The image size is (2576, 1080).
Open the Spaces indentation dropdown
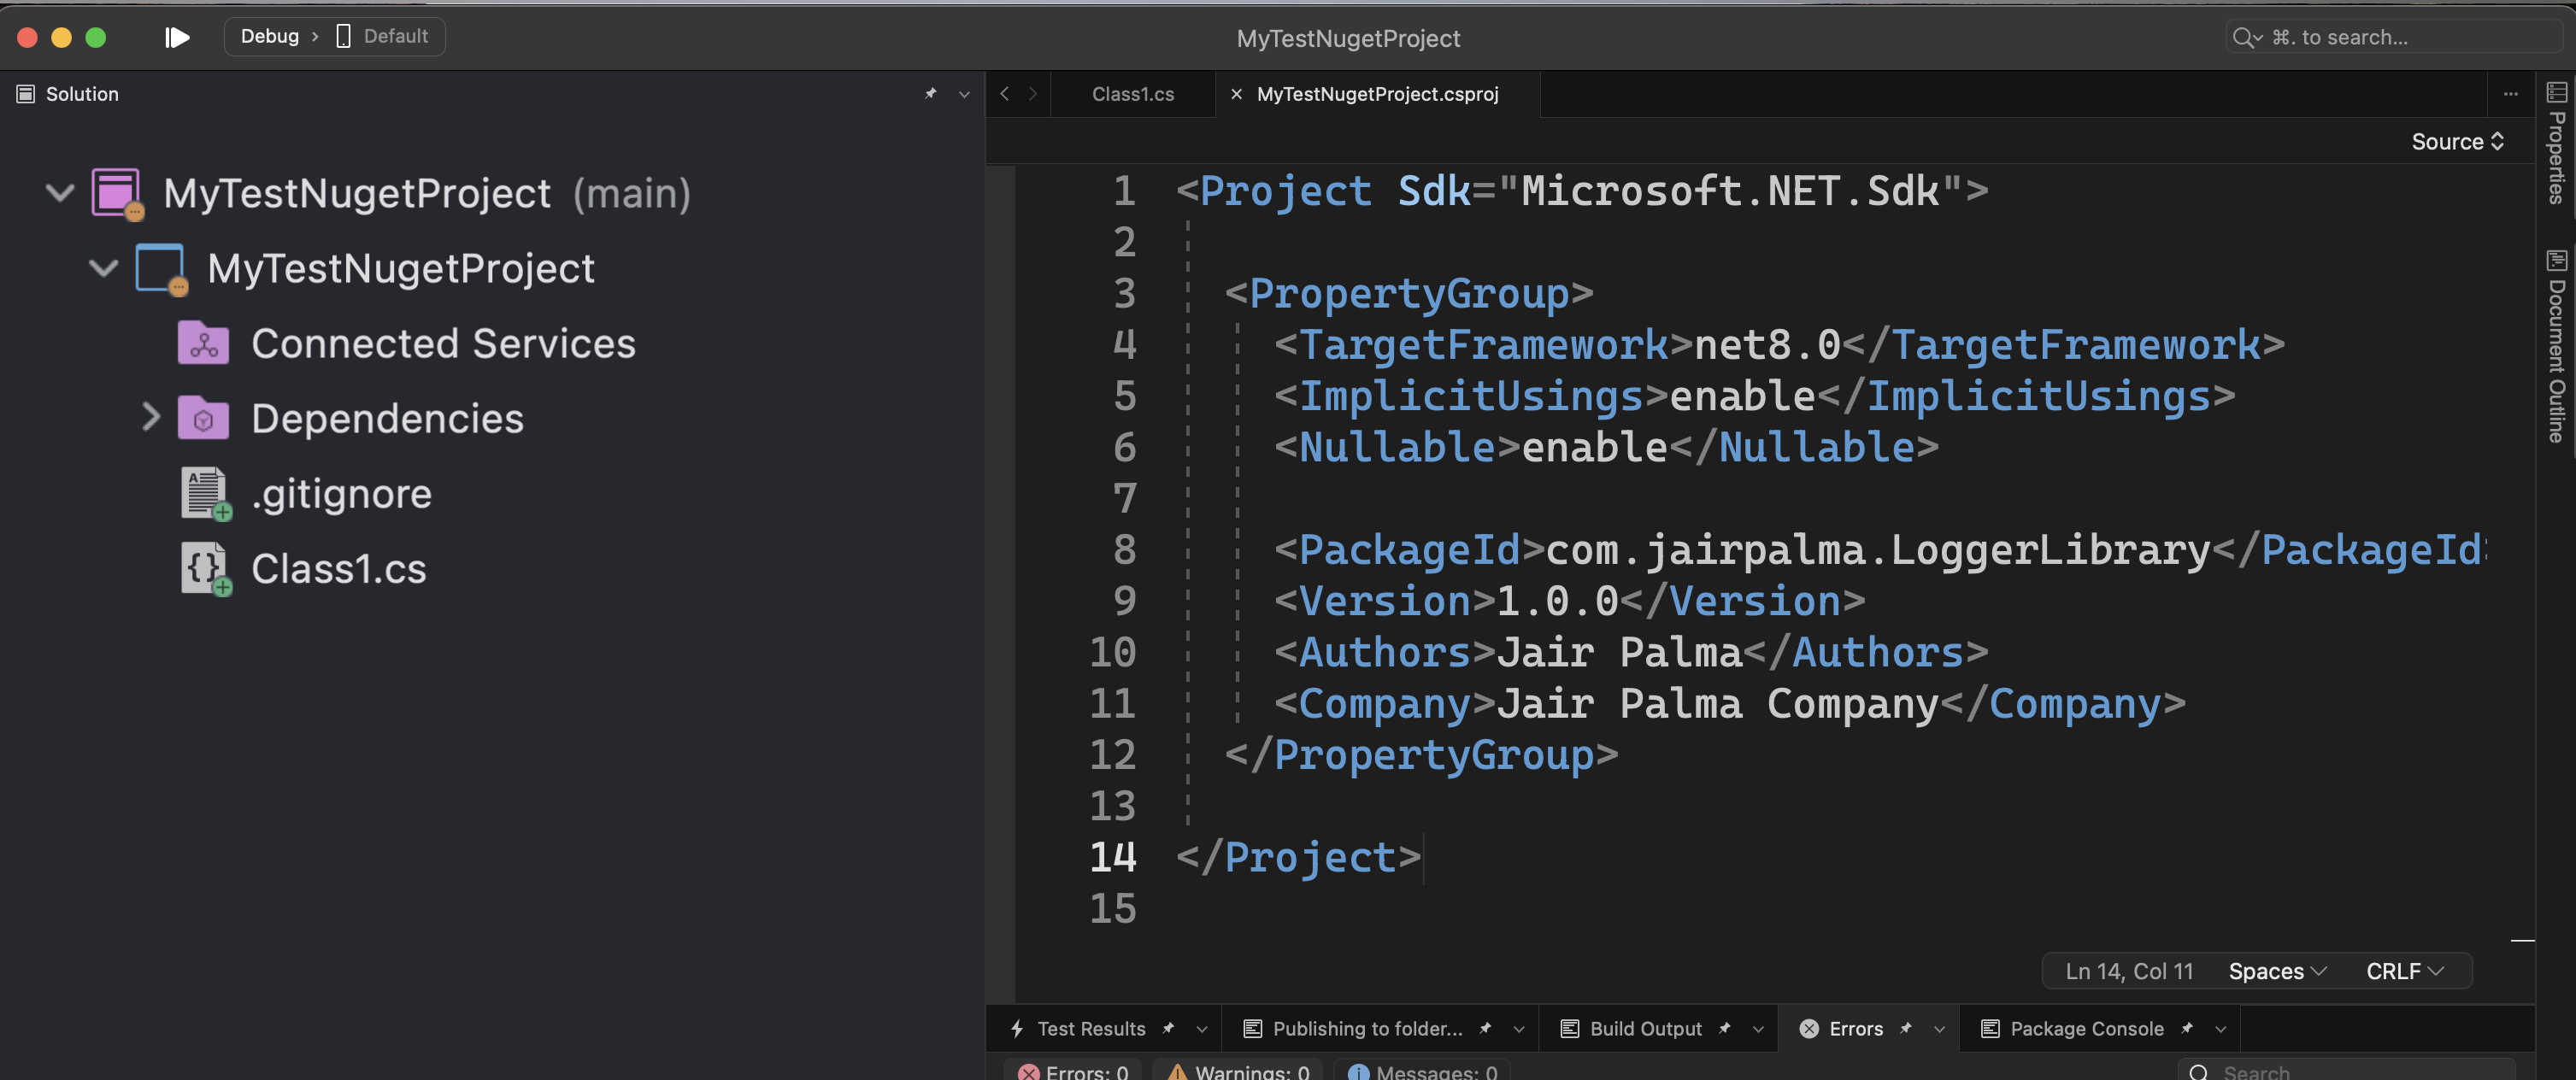[x=2276, y=971]
